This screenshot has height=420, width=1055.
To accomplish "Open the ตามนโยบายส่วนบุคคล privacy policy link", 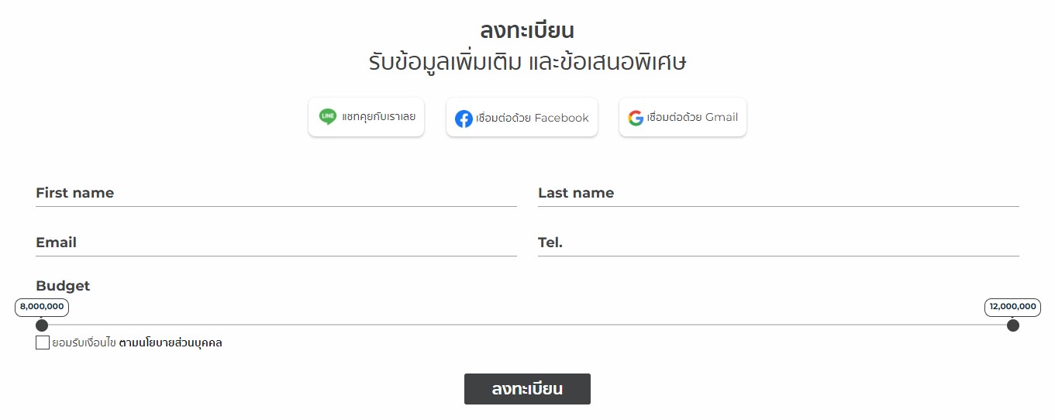I will pyautogui.click(x=171, y=343).
